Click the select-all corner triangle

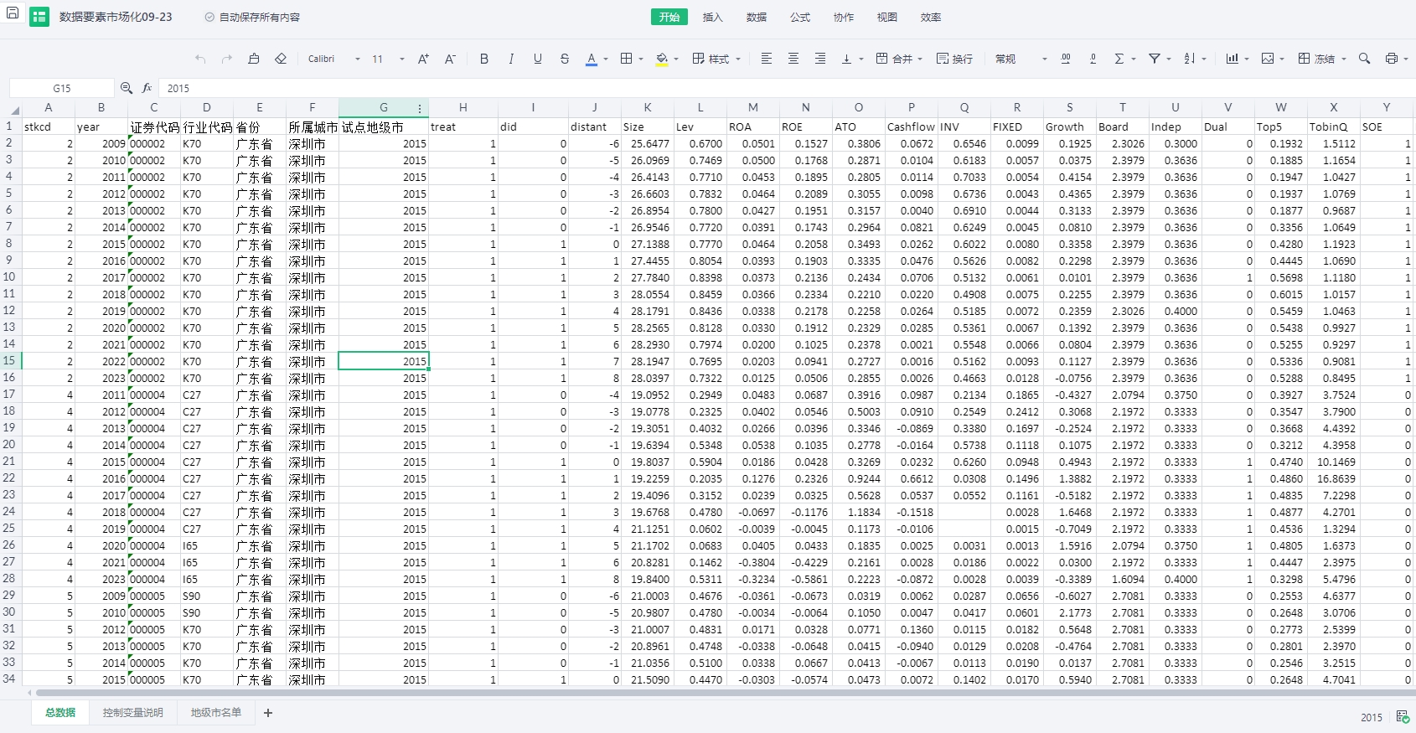(x=14, y=109)
